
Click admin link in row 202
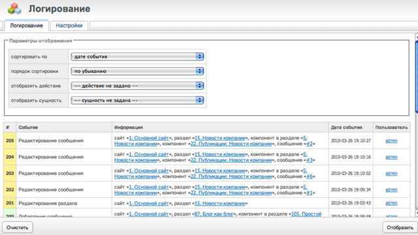[x=391, y=190]
